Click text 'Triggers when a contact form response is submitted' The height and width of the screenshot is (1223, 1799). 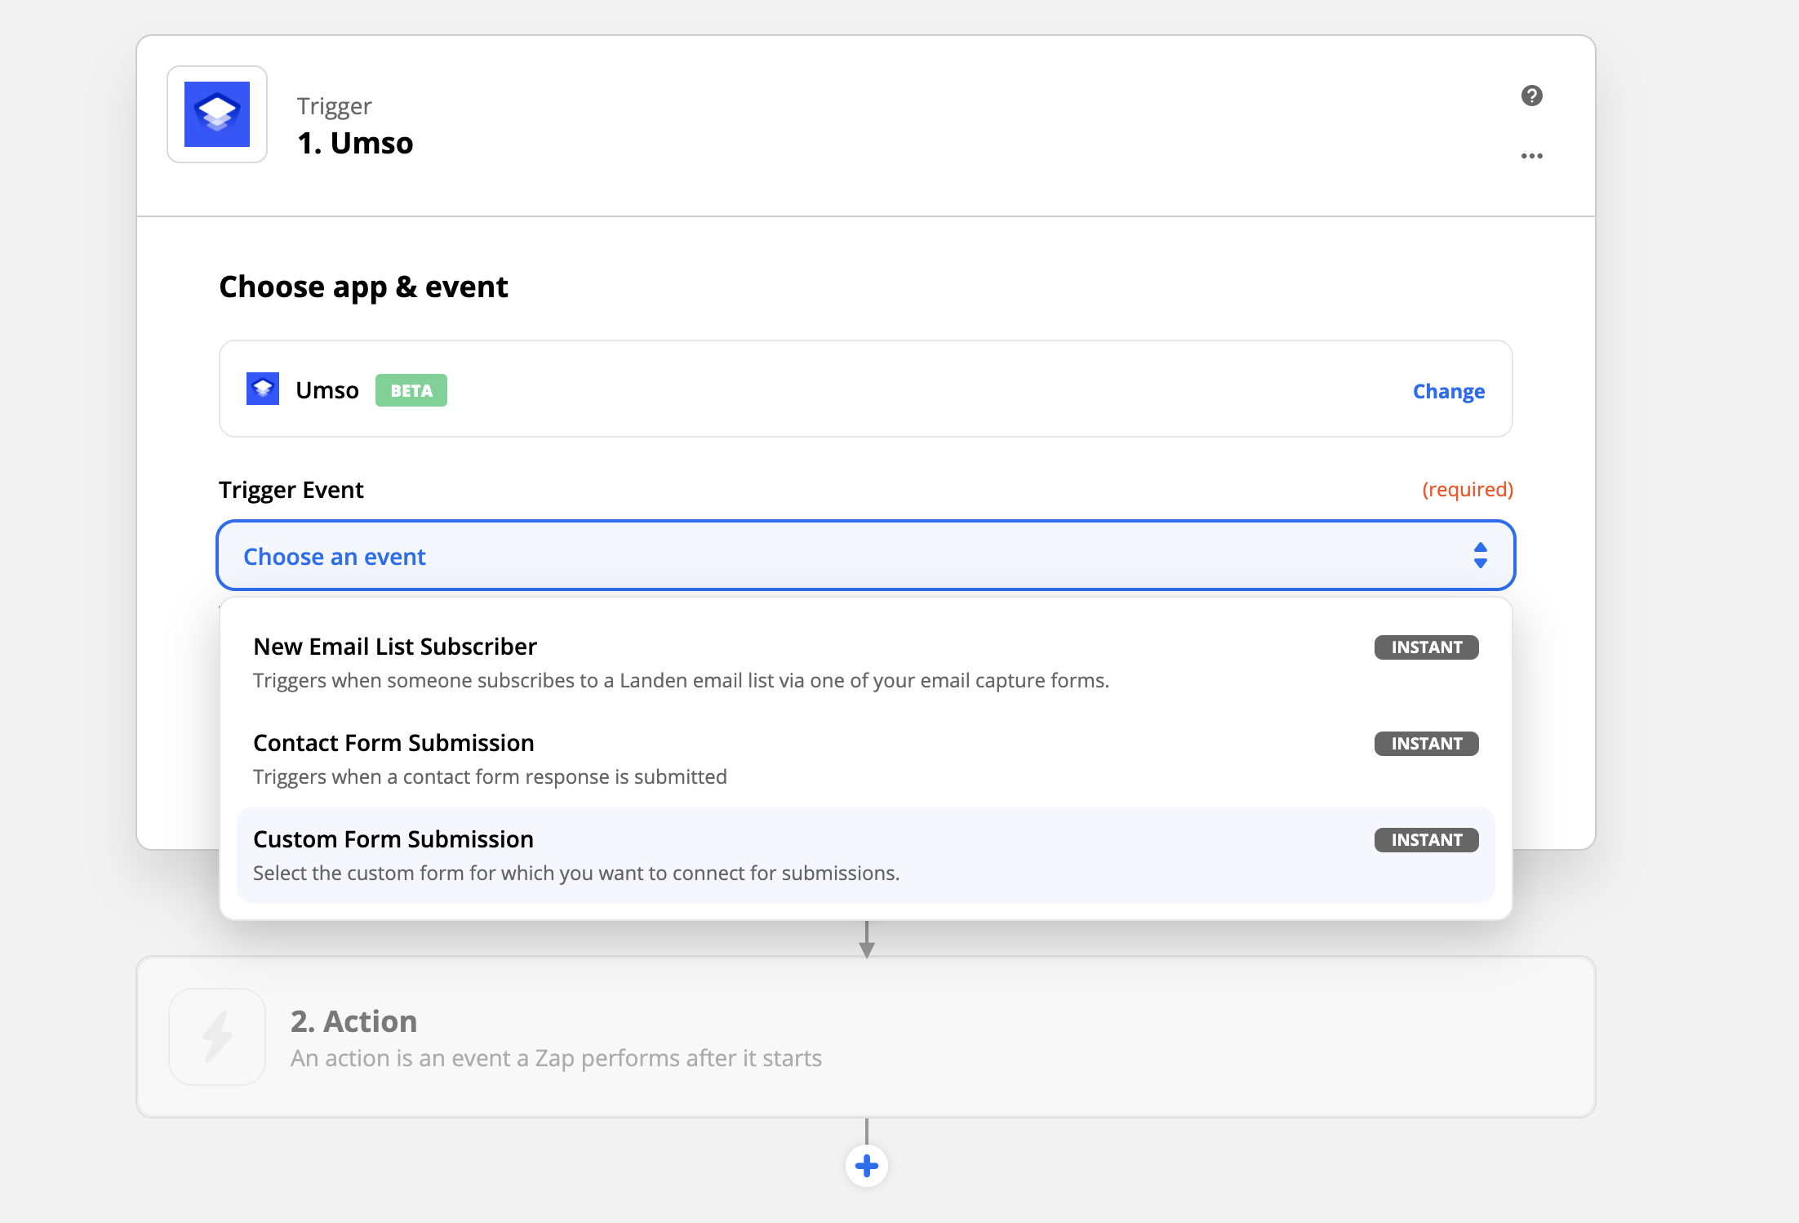[490, 776]
